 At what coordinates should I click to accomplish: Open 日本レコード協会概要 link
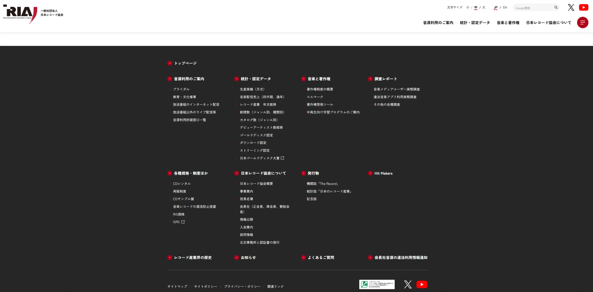tap(256, 184)
